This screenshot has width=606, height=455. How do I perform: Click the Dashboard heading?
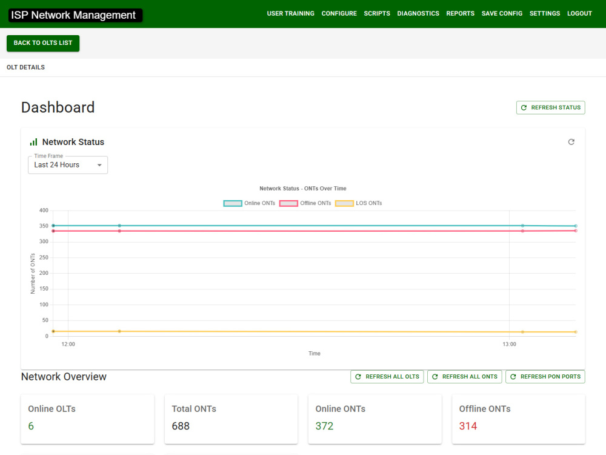58,107
